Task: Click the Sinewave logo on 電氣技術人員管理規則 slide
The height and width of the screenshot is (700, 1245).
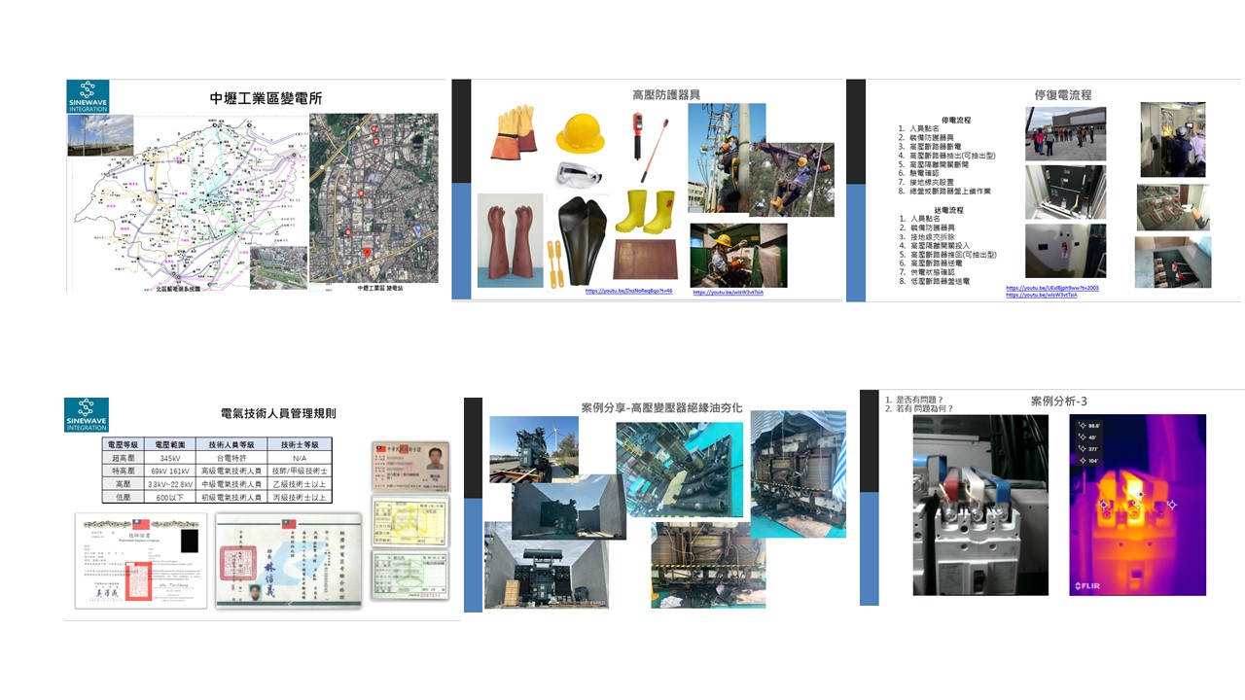Action: [x=87, y=415]
